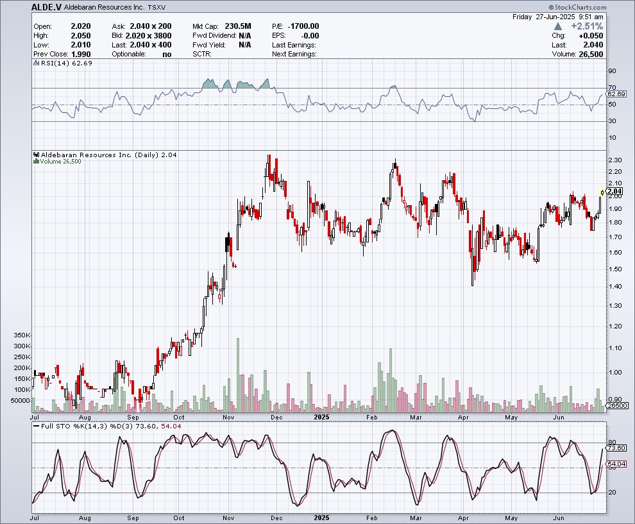Click the 2025 year label under price chart

[321, 417]
